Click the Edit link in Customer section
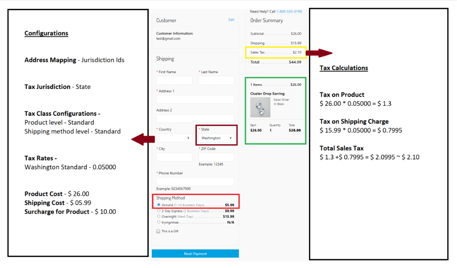The height and width of the screenshot is (268, 457). point(231,20)
